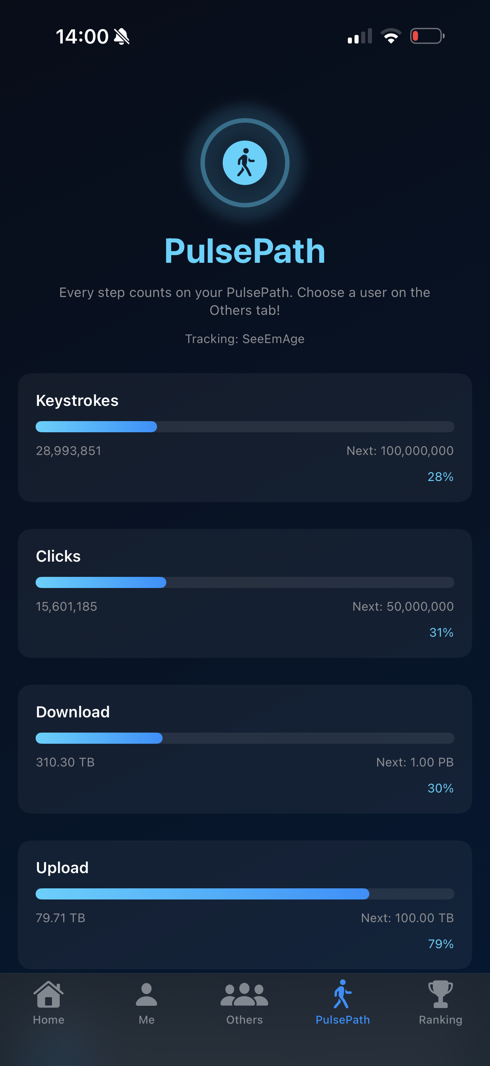
Task: Tap the low battery indicator
Action: [x=427, y=36]
